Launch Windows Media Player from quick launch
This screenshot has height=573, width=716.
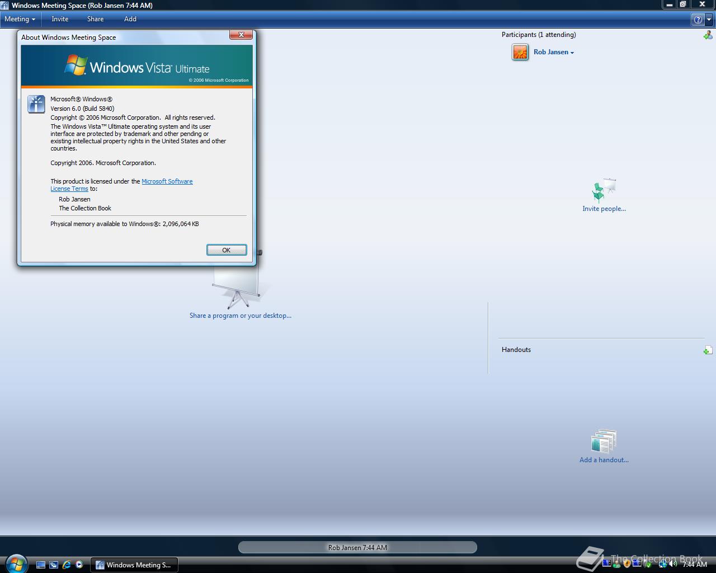[79, 565]
